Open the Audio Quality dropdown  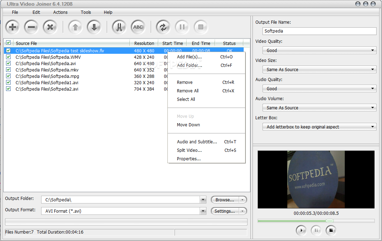[319, 88]
